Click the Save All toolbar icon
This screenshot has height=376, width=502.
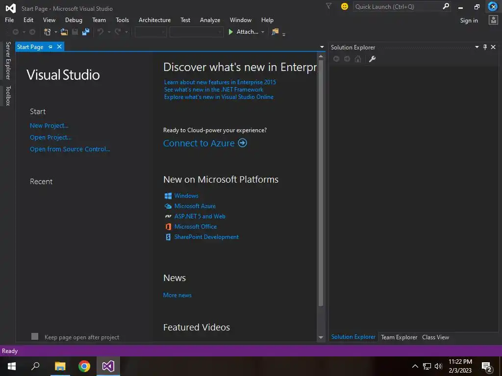[86, 32]
